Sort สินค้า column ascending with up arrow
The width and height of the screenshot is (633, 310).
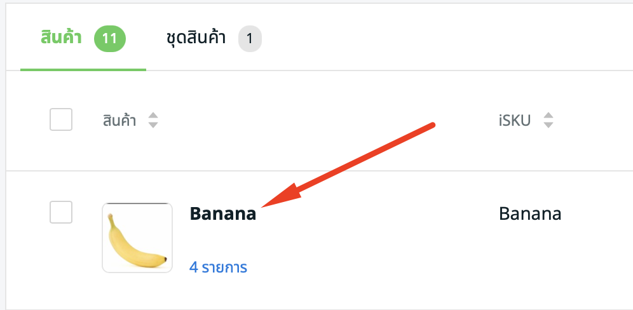click(x=153, y=115)
